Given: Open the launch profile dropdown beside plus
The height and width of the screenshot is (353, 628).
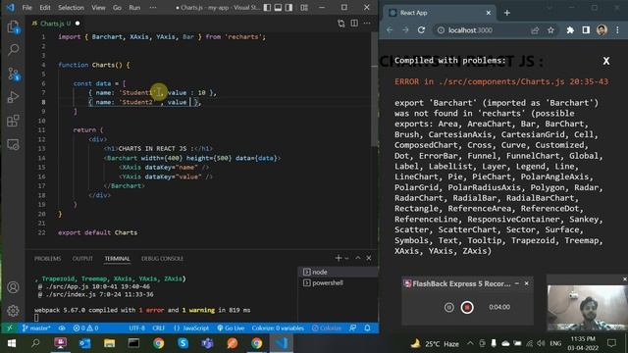Looking at the screenshot, I should coord(346,258).
